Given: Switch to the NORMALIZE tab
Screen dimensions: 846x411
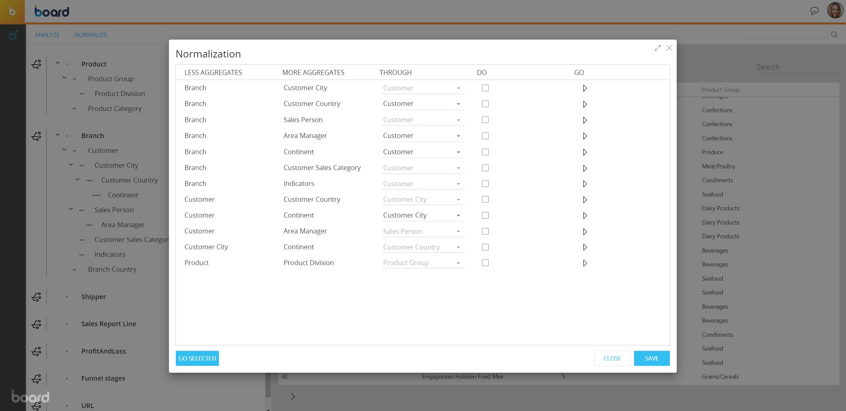Looking at the screenshot, I should [91, 35].
